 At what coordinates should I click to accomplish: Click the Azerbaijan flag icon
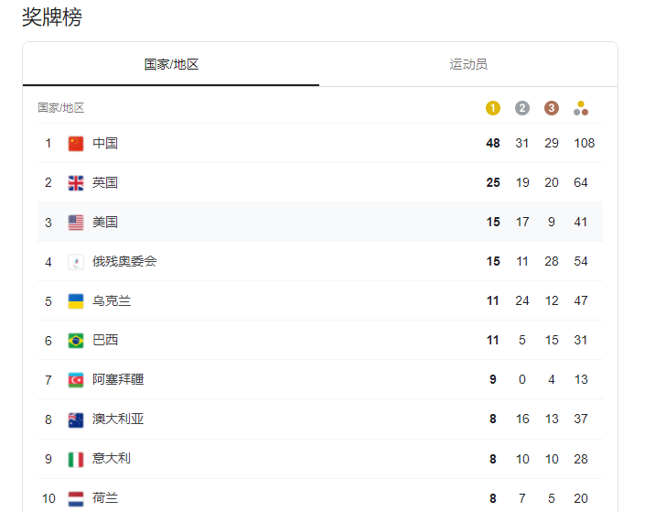click(76, 380)
